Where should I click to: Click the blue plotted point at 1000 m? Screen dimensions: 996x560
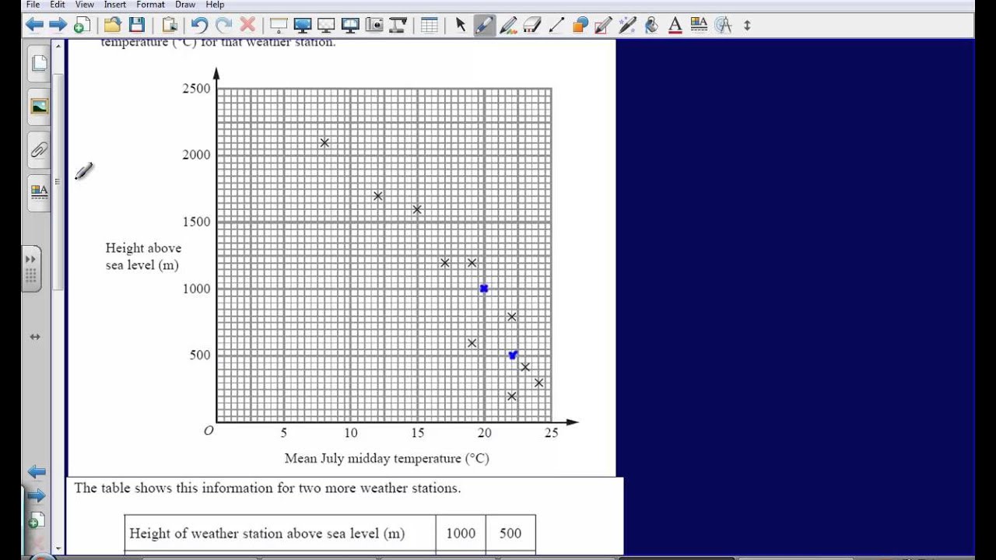click(484, 289)
